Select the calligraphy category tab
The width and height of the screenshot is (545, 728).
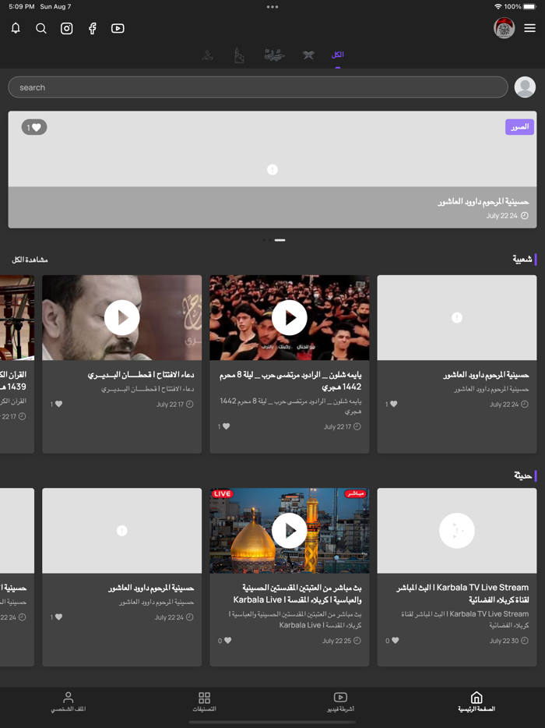click(x=275, y=55)
